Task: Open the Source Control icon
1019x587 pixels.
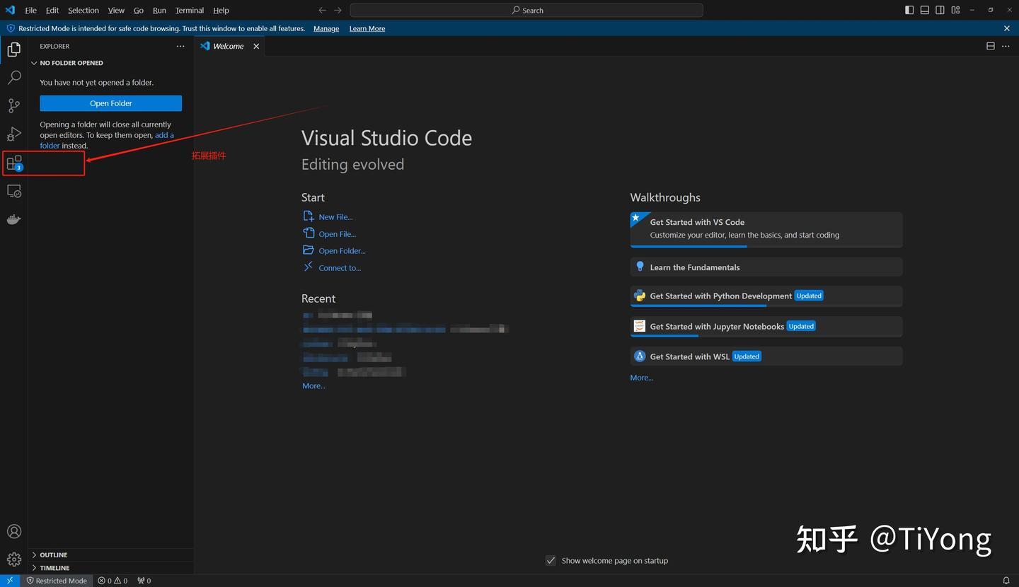Action: (x=14, y=105)
